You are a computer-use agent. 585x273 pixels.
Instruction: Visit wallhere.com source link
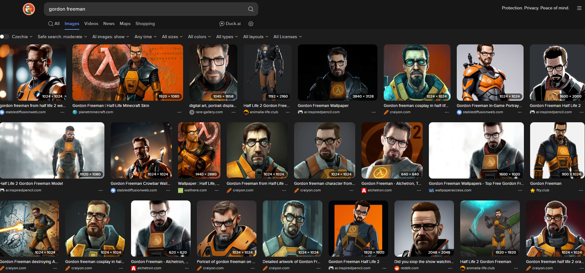195,190
